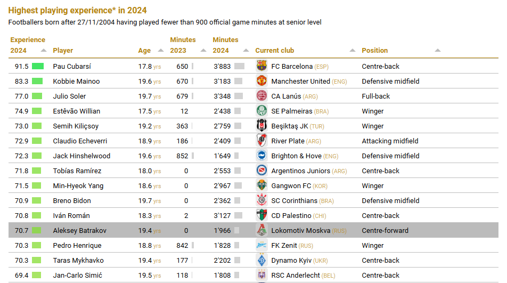Click the FK Zenit club crest

[261, 245]
